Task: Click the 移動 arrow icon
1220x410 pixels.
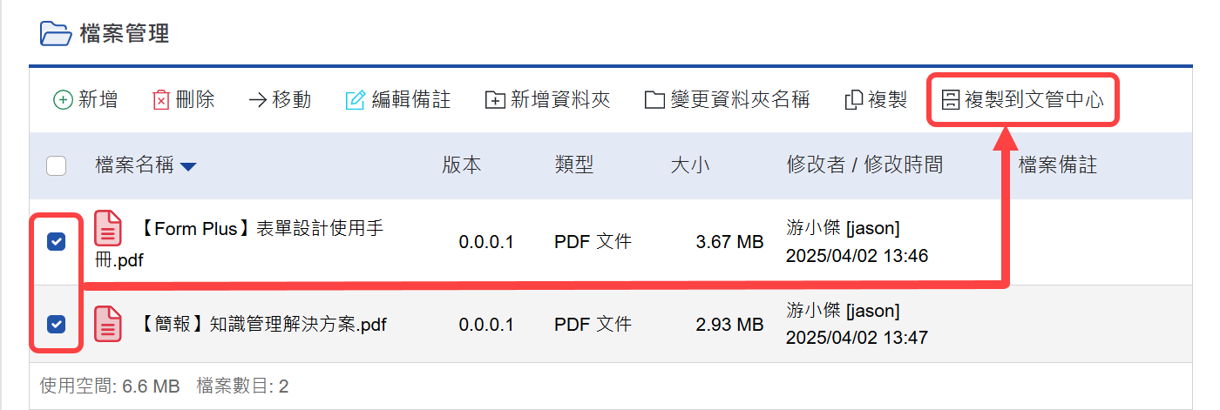Action: 258,100
